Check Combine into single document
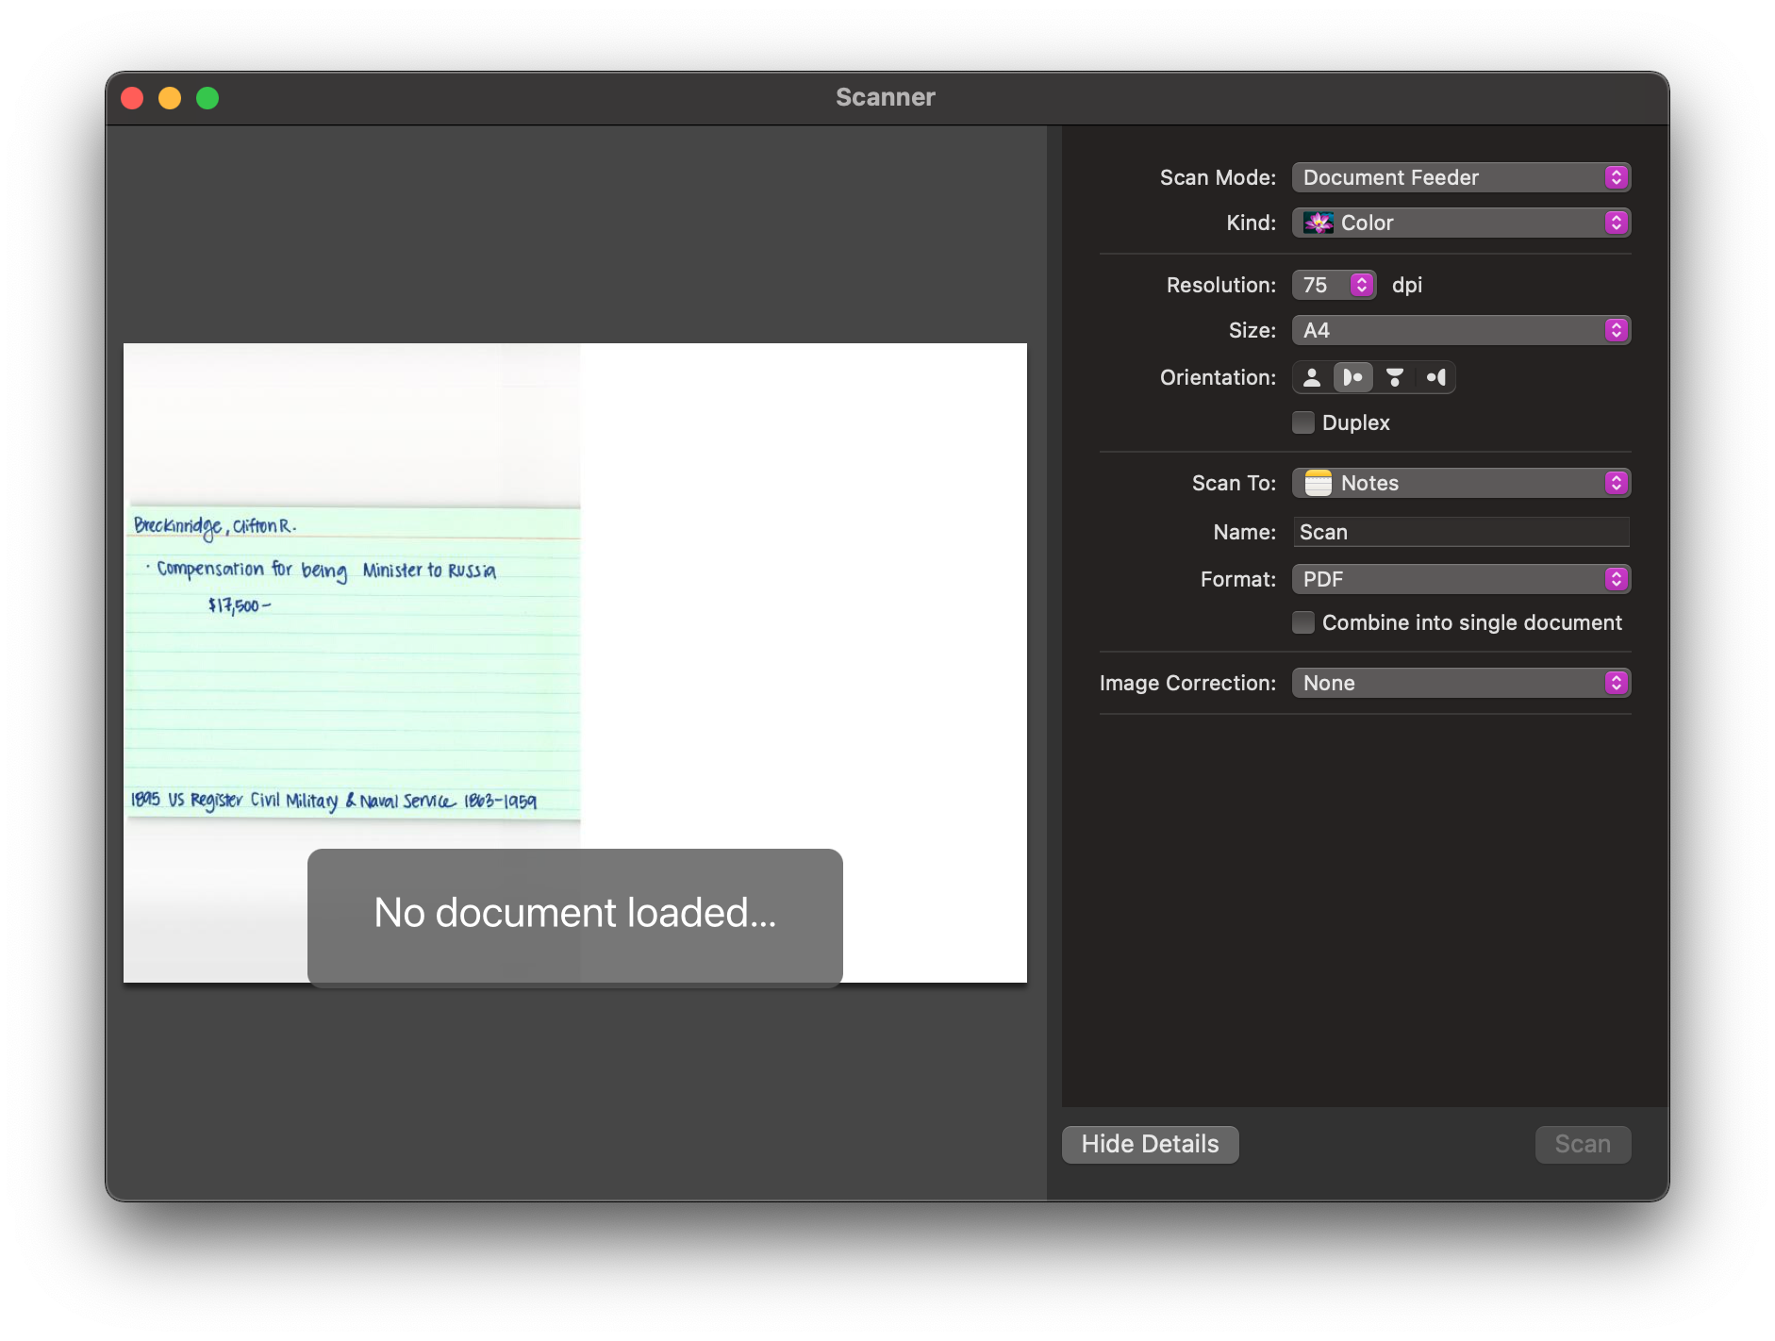The width and height of the screenshot is (1775, 1341). pos(1303,622)
